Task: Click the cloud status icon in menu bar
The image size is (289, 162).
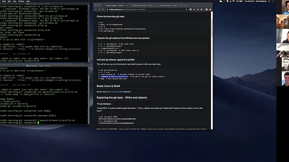Action: pos(221,1)
